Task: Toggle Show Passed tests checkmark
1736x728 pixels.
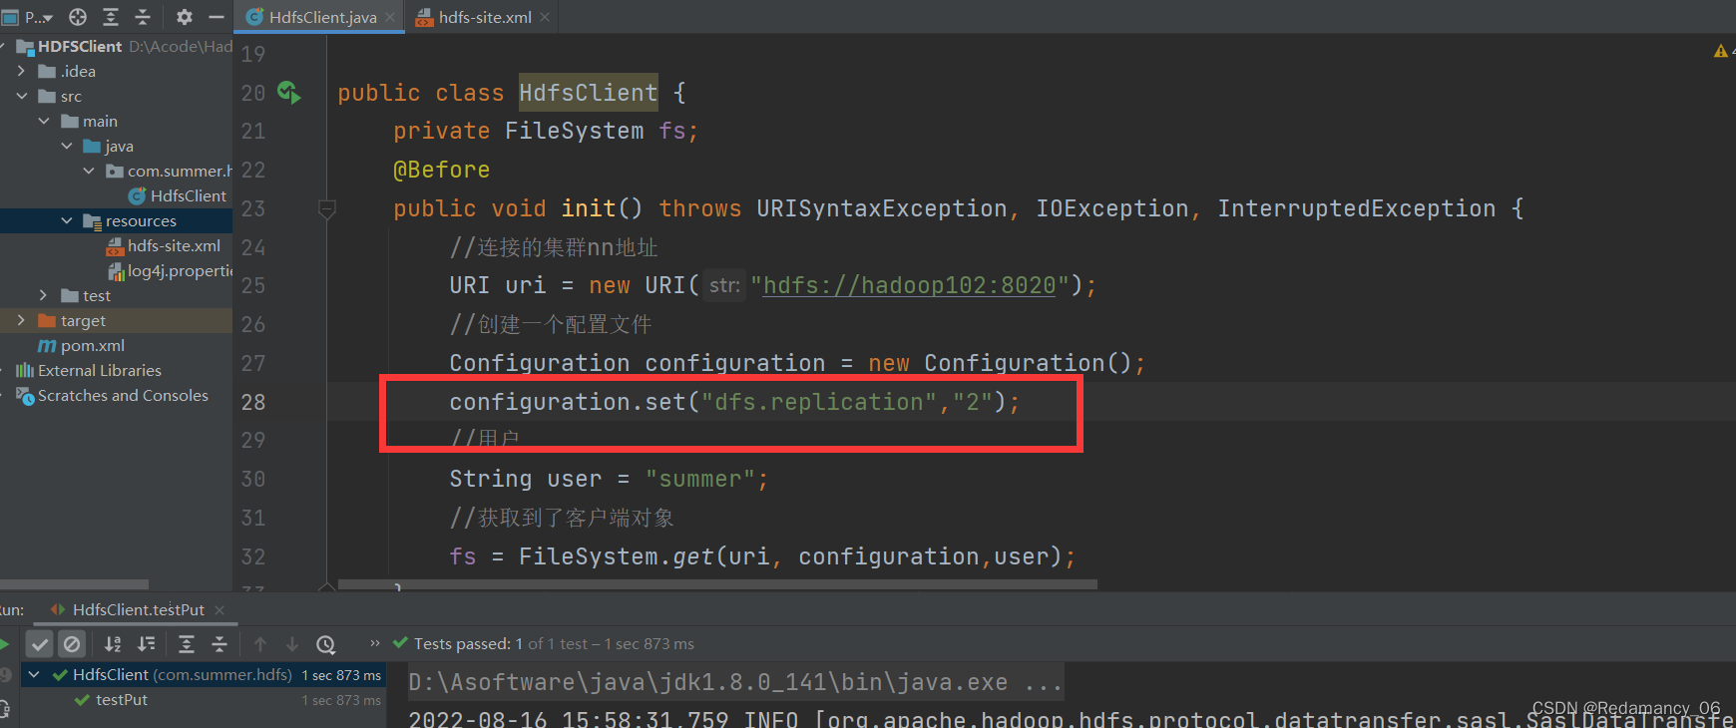Action: [x=39, y=644]
